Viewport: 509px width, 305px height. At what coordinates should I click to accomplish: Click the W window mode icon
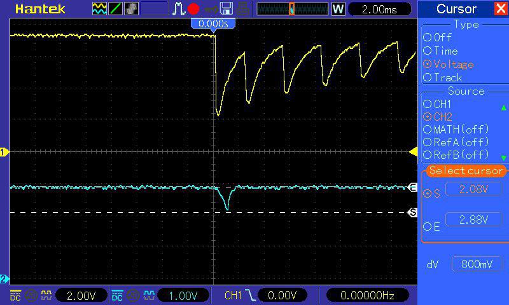338,9
